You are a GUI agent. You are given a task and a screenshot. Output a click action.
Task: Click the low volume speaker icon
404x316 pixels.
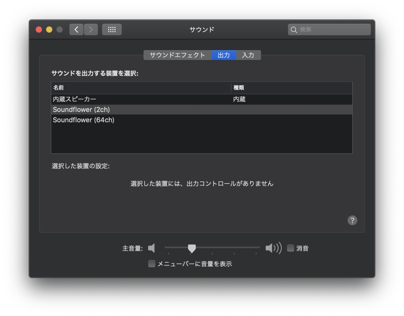click(151, 248)
